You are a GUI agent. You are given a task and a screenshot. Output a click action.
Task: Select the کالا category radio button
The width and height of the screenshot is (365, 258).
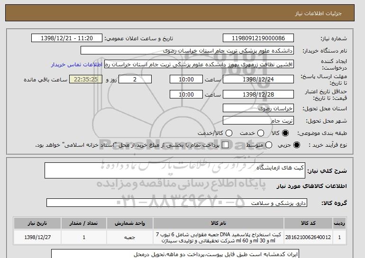pos(285,133)
